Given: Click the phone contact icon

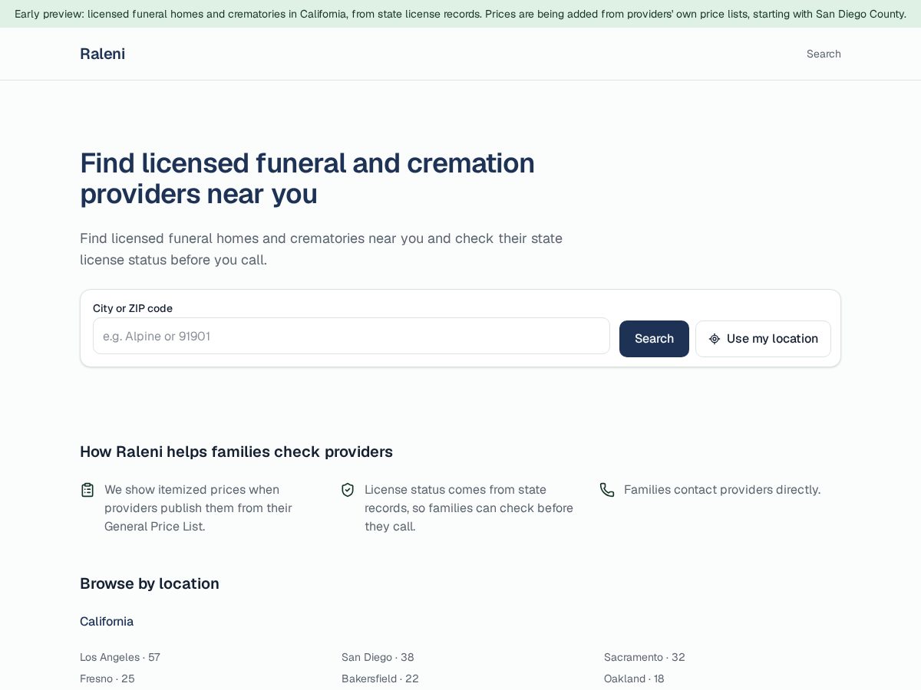Looking at the screenshot, I should (x=607, y=490).
